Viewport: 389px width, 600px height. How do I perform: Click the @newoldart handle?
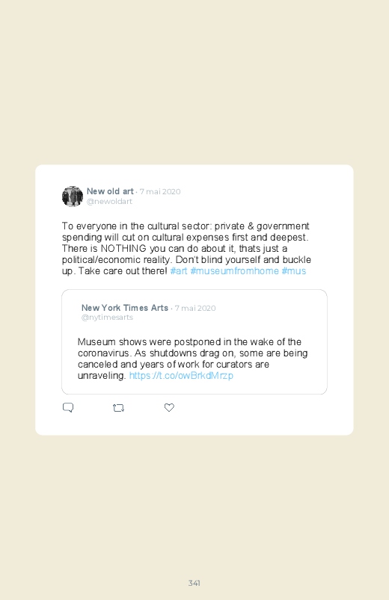109,201
